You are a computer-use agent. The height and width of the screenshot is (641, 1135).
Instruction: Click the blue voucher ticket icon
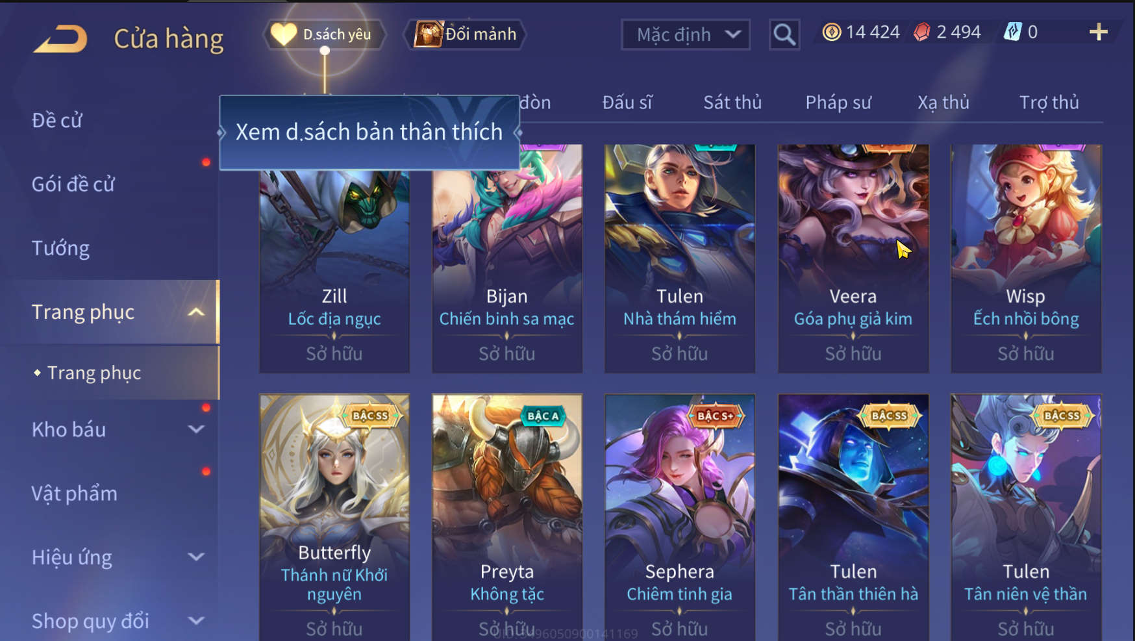tap(1013, 32)
